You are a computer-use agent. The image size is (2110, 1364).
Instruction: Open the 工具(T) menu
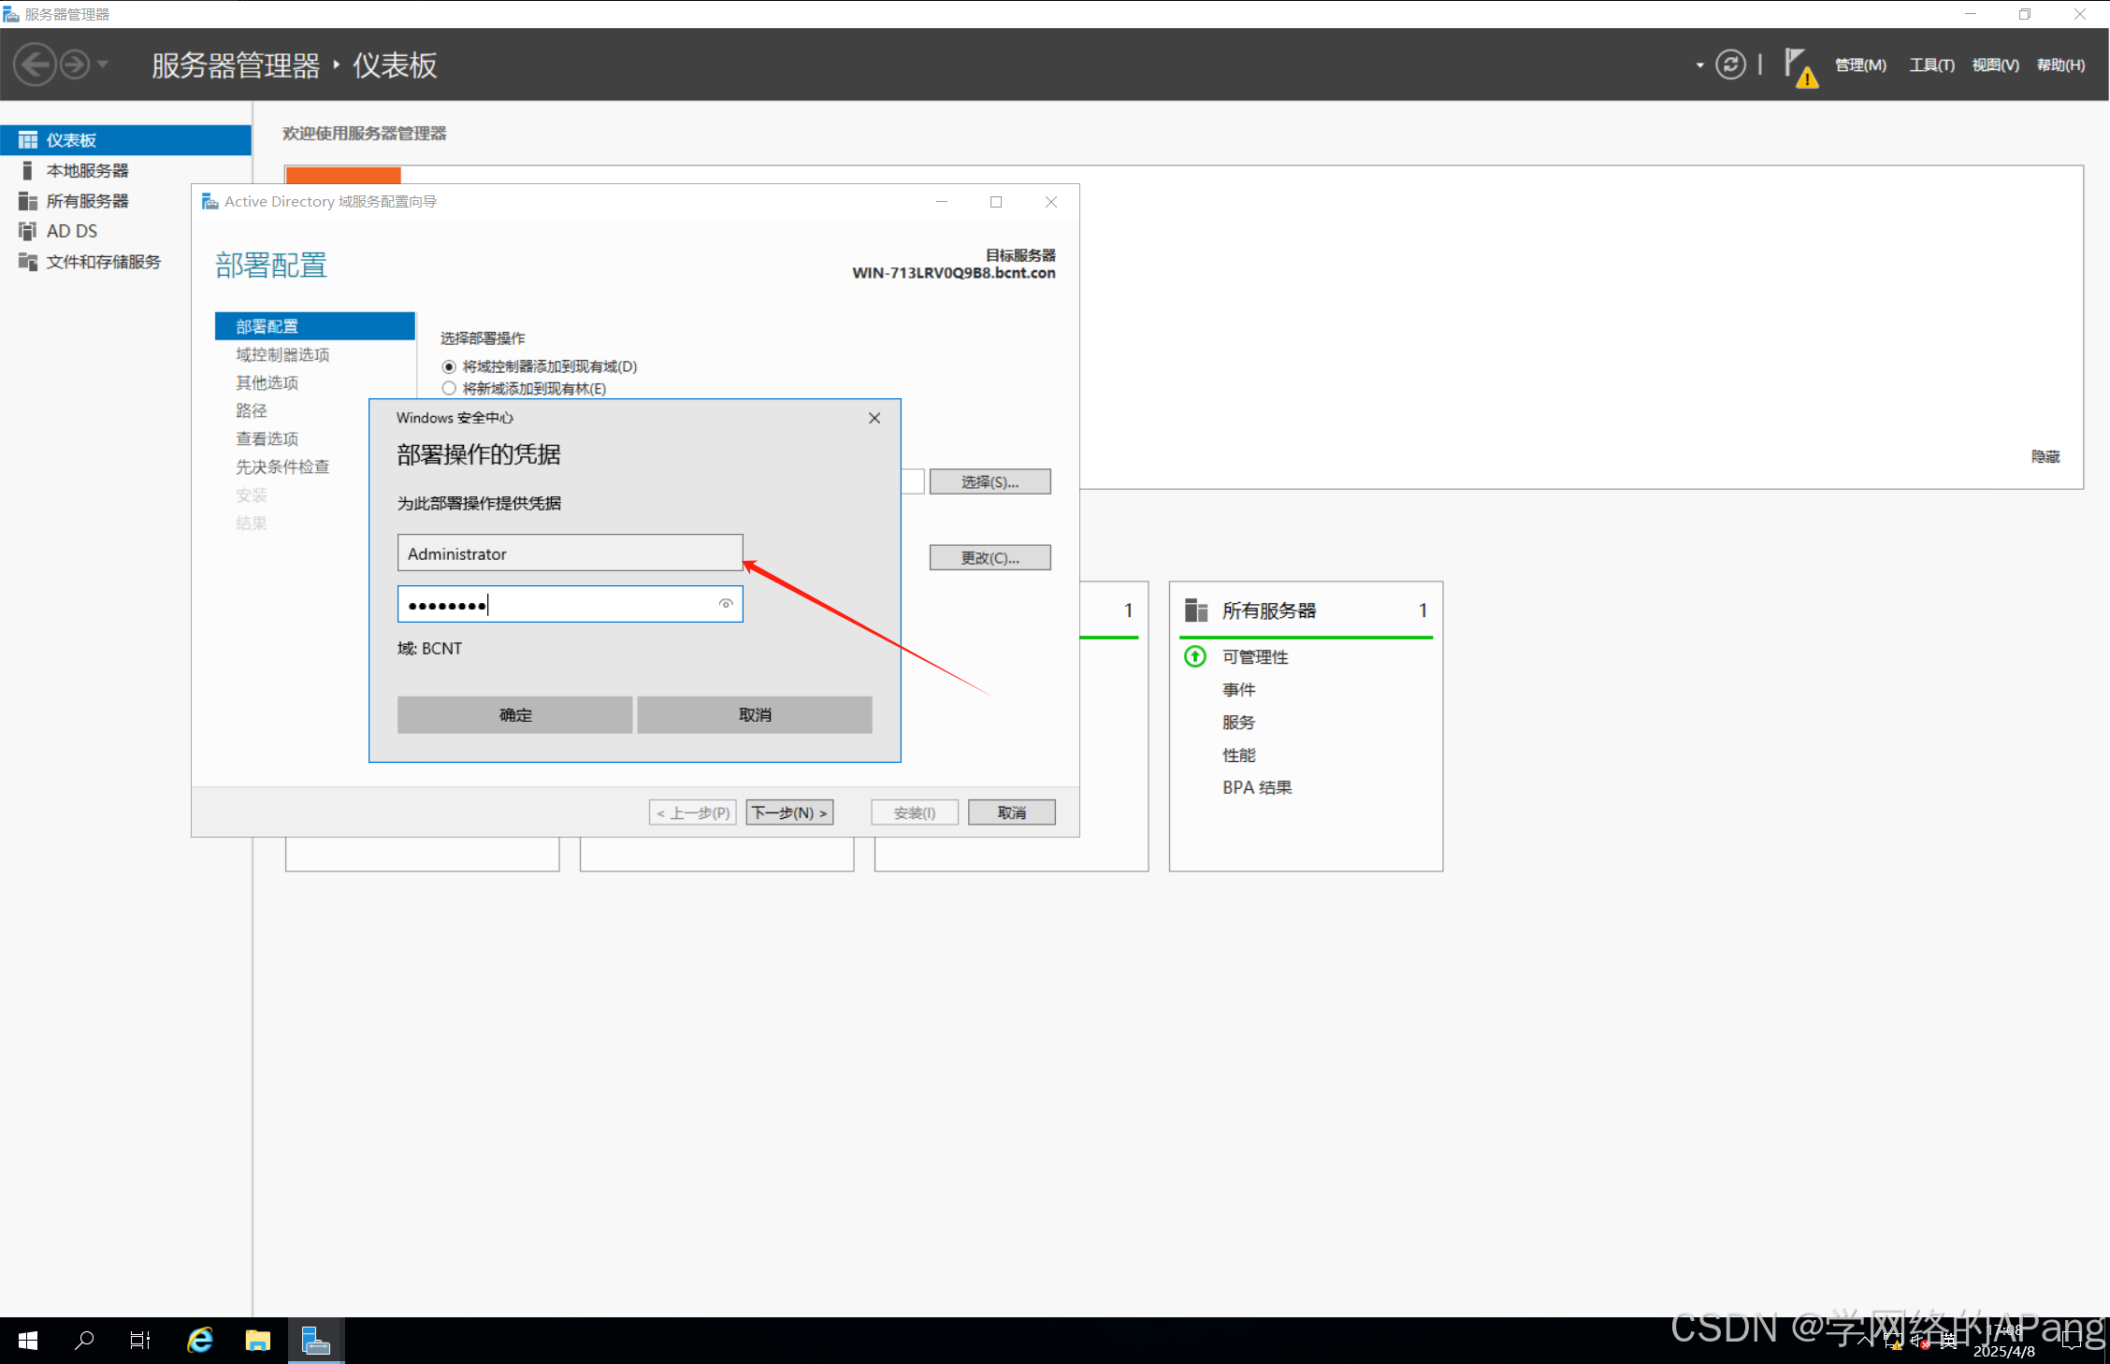[1931, 65]
